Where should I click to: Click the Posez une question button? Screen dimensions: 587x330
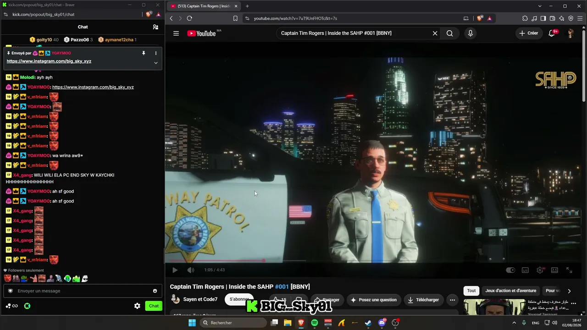pos(373,300)
